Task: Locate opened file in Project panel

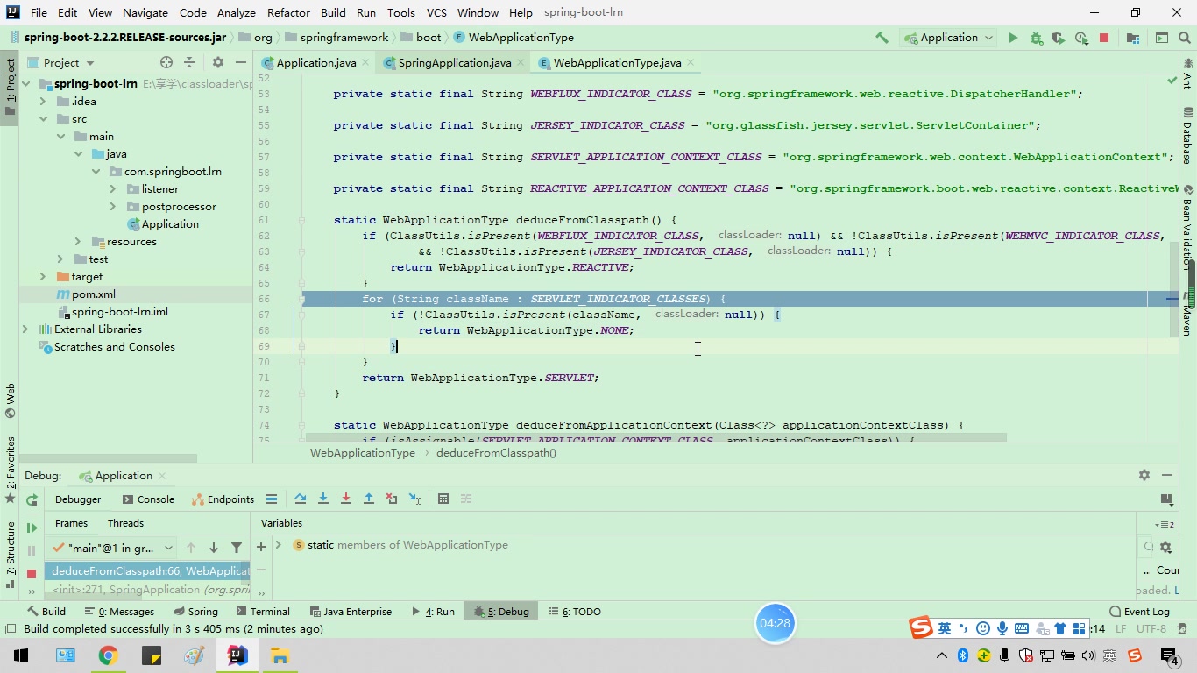Action: click(x=166, y=62)
